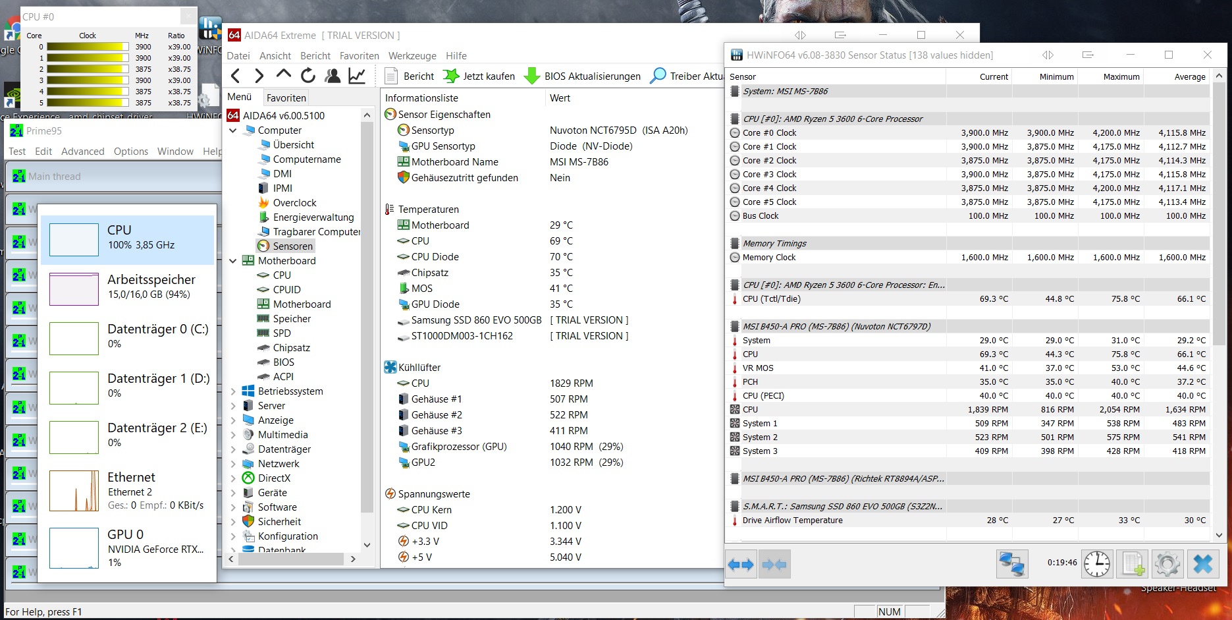This screenshot has height=620, width=1232.
Task: Click HWiNFO Maximum column header
Action: tap(1110, 76)
